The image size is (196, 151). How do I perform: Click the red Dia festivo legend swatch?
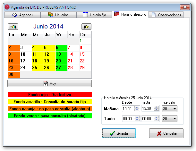point(50,95)
